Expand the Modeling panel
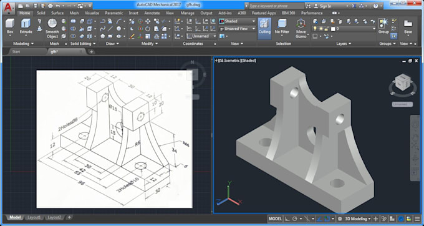 coord(24,44)
